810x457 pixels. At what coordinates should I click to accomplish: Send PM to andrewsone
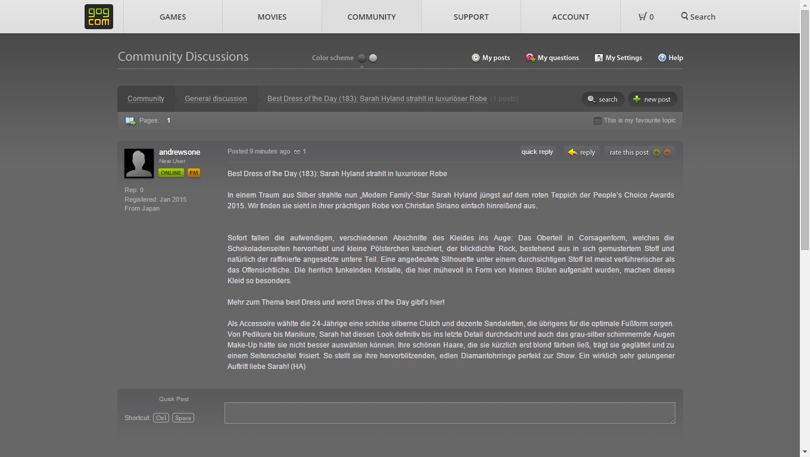coord(194,173)
